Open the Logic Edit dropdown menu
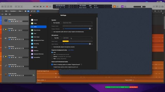This screenshot has height=92, width=165. coord(7,11)
